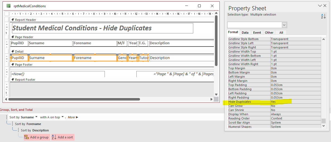Click report horizontal scrollbar left arrow
The height and width of the screenshot is (142, 331).
click(6, 99)
